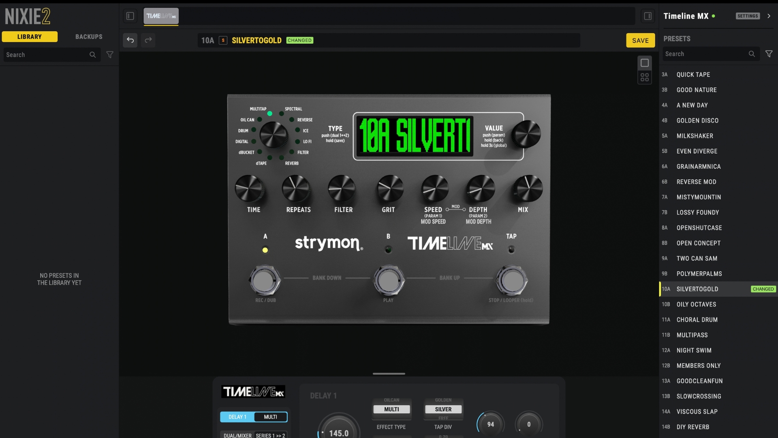This screenshot has height=438, width=778.
Task: Select the GOLDEN DISCO preset
Action: coord(718,120)
